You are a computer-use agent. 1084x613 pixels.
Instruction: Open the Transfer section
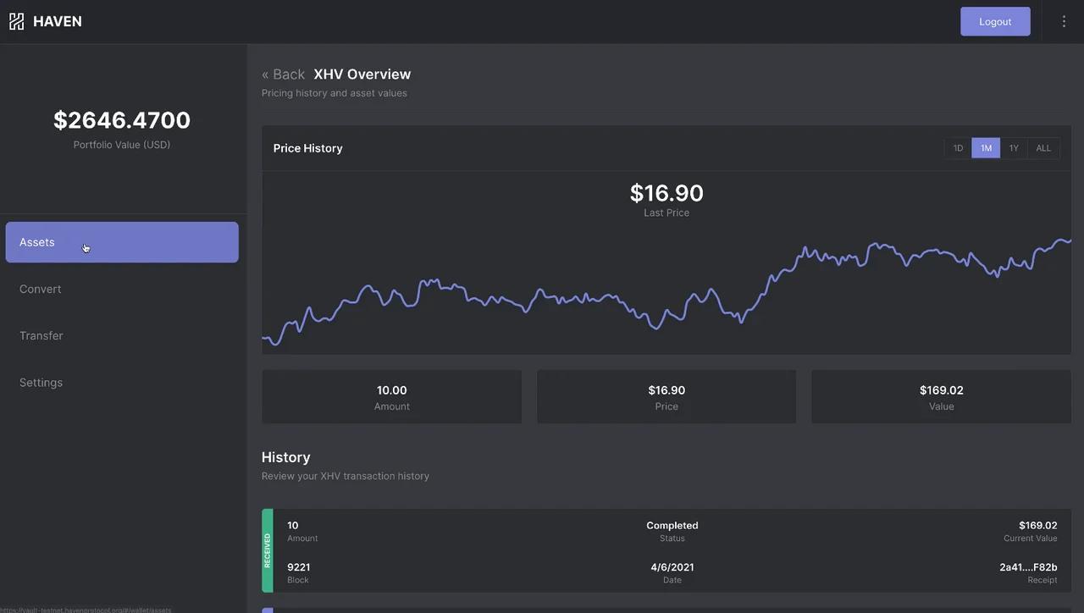(41, 335)
